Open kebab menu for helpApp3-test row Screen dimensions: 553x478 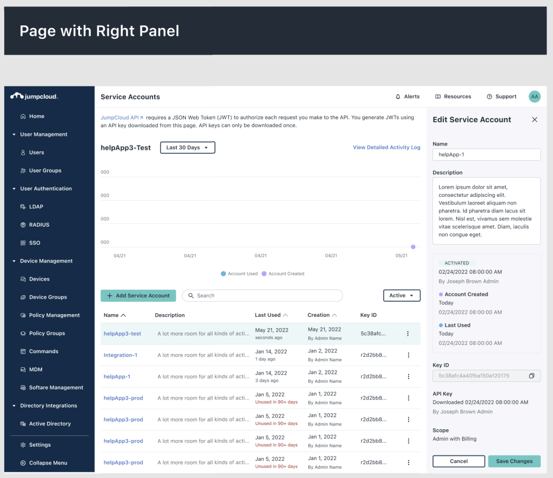tap(408, 334)
